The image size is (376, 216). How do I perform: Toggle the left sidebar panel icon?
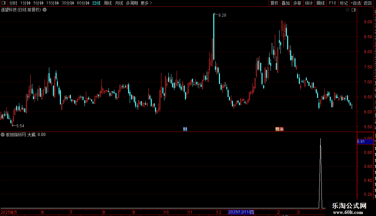4,3
